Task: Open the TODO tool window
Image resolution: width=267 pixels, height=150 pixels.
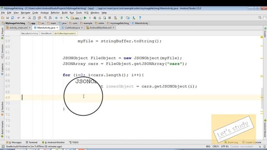Action: tap(74, 142)
